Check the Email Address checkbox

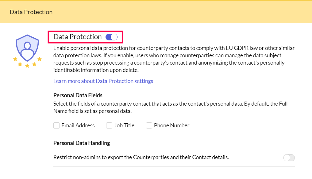(56, 125)
